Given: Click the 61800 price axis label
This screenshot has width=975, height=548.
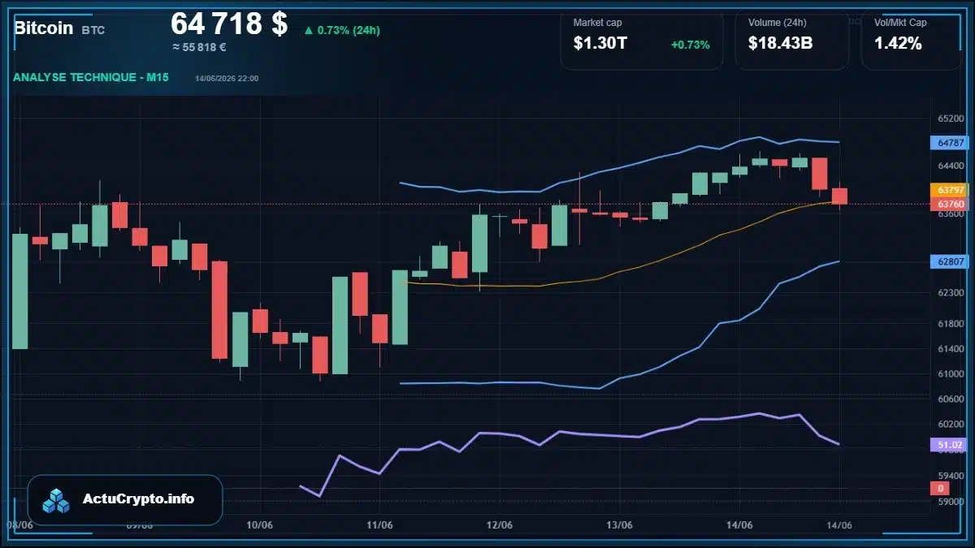Looking at the screenshot, I should coord(950,324).
